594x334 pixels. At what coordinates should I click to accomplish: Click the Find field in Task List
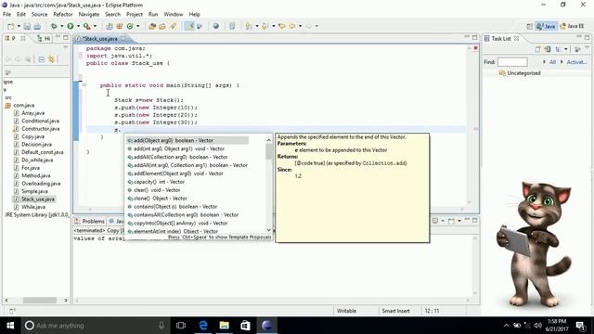[x=512, y=62]
